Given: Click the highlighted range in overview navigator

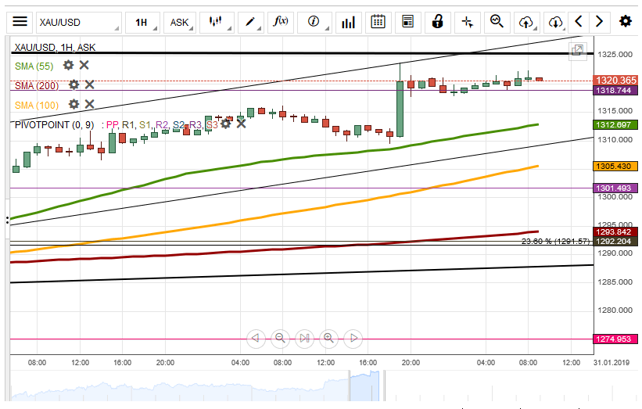Looking at the screenshot, I should (x=363, y=388).
